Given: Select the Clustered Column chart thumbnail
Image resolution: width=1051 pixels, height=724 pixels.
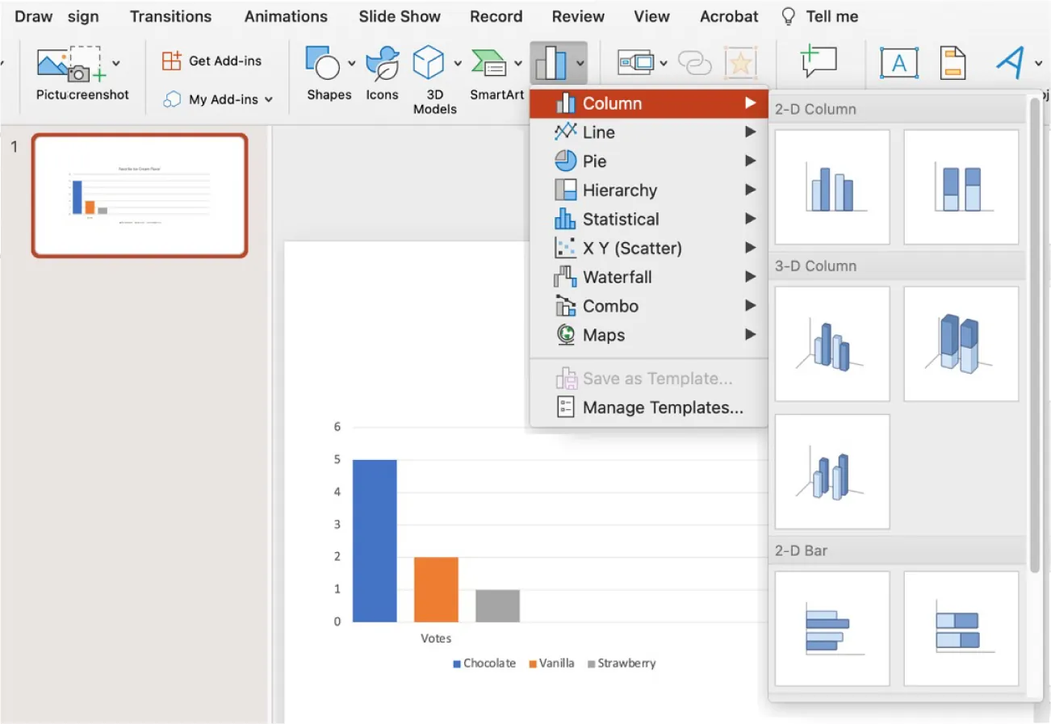Looking at the screenshot, I should pyautogui.click(x=831, y=186).
